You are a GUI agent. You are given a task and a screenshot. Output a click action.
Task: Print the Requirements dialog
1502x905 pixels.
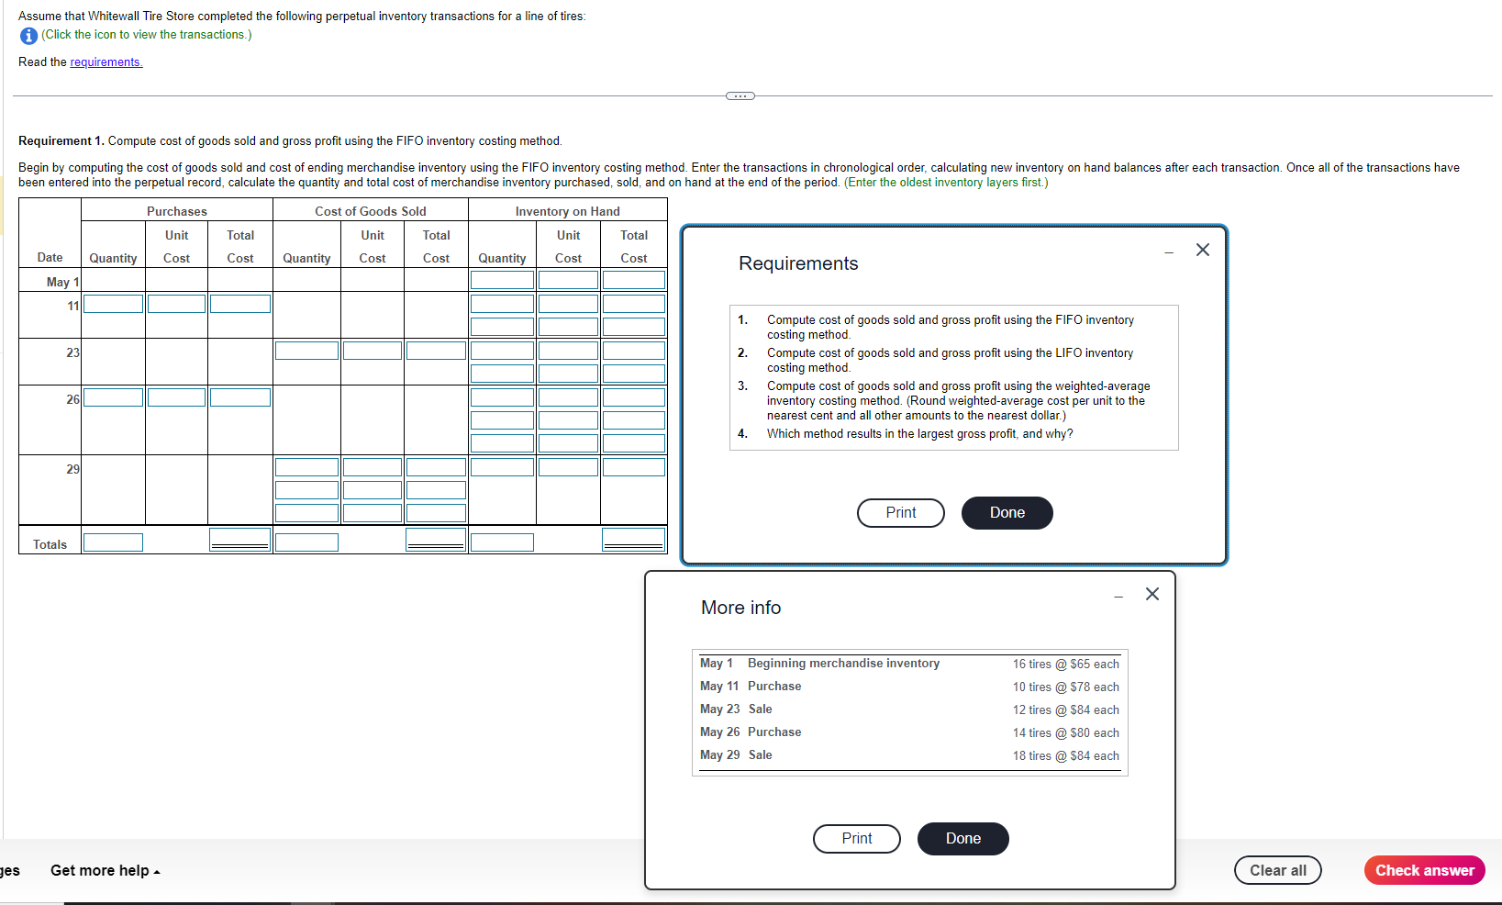point(901,513)
